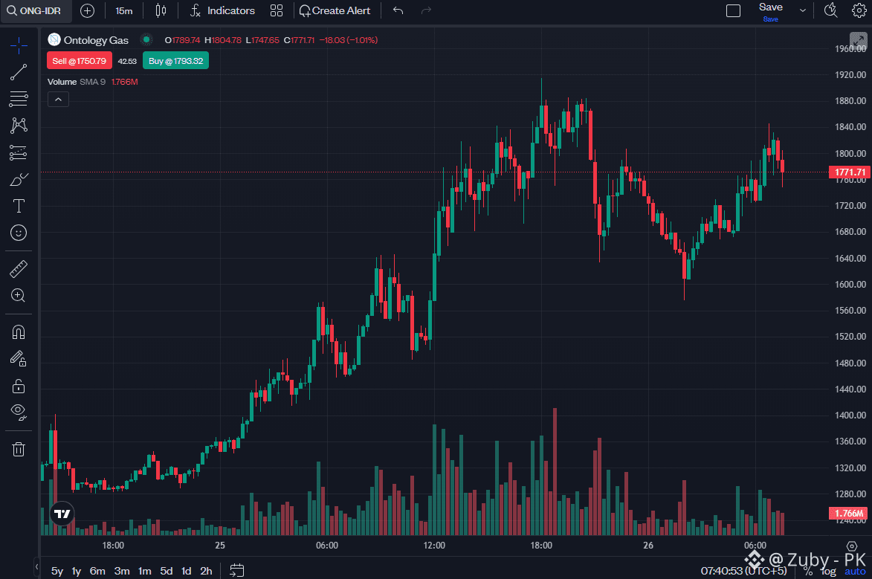Click the undo arrow
872x579 pixels.
(x=398, y=10)
